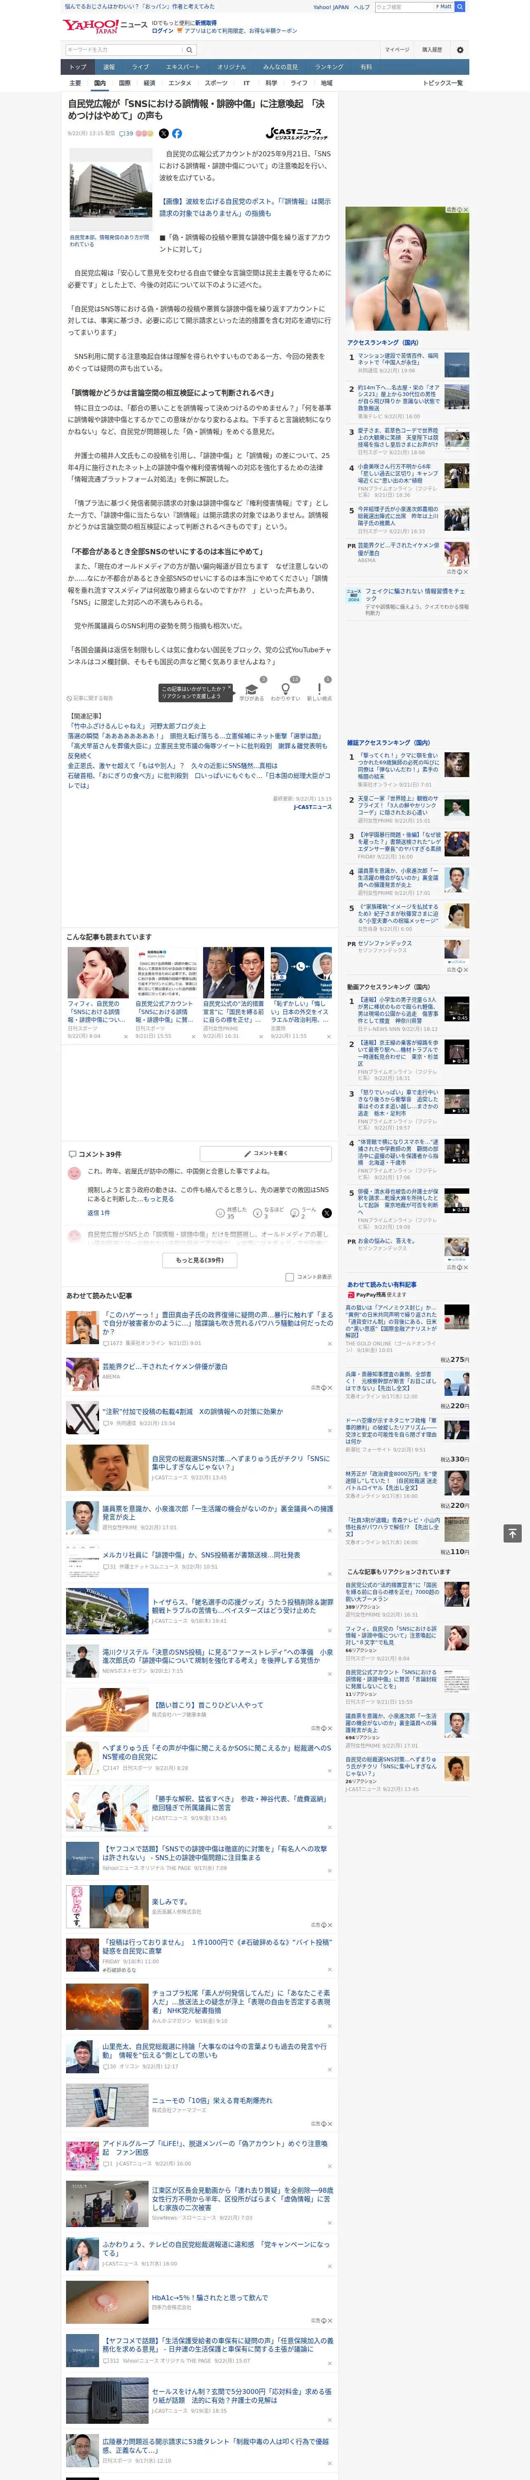This screenshot has width=530, height=2480.
Task: Click the マイページ button
Action: tap(397, 49)
